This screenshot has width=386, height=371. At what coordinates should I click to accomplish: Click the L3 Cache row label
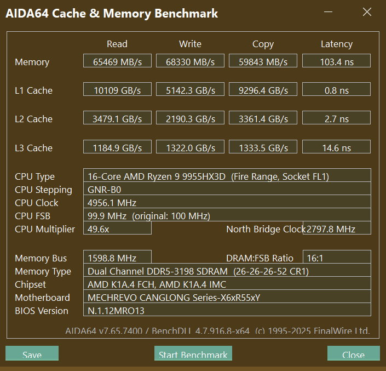pyautogui.click(x=34, y=148)
